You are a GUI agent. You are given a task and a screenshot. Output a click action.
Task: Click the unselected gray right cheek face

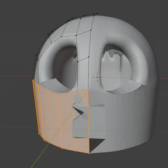[x=126, y=115]
